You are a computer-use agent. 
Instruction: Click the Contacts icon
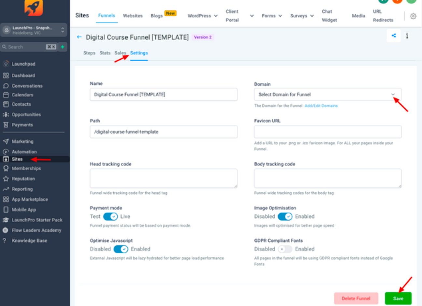6,104
